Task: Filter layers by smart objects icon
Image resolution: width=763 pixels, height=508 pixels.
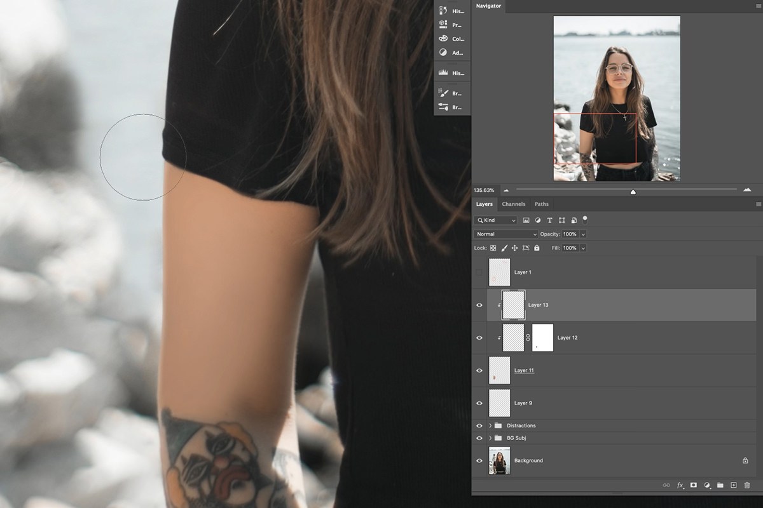Action: (x=574, y=220)
